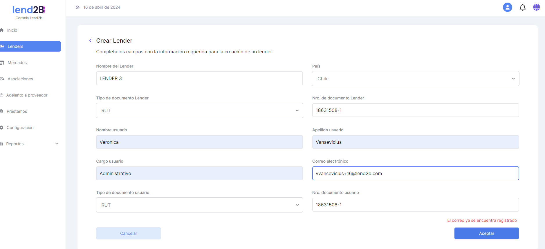This screenshot has height=249, width=545.
Task: Open the Tipo de documento usuario dropdown
Action: pyautogui.click(x=199, y=205)
